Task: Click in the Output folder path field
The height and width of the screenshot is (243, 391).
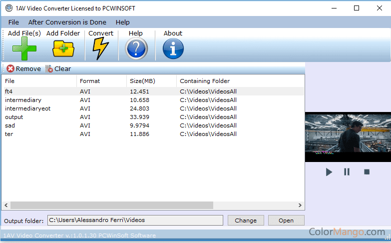Action: click(135, 220)
